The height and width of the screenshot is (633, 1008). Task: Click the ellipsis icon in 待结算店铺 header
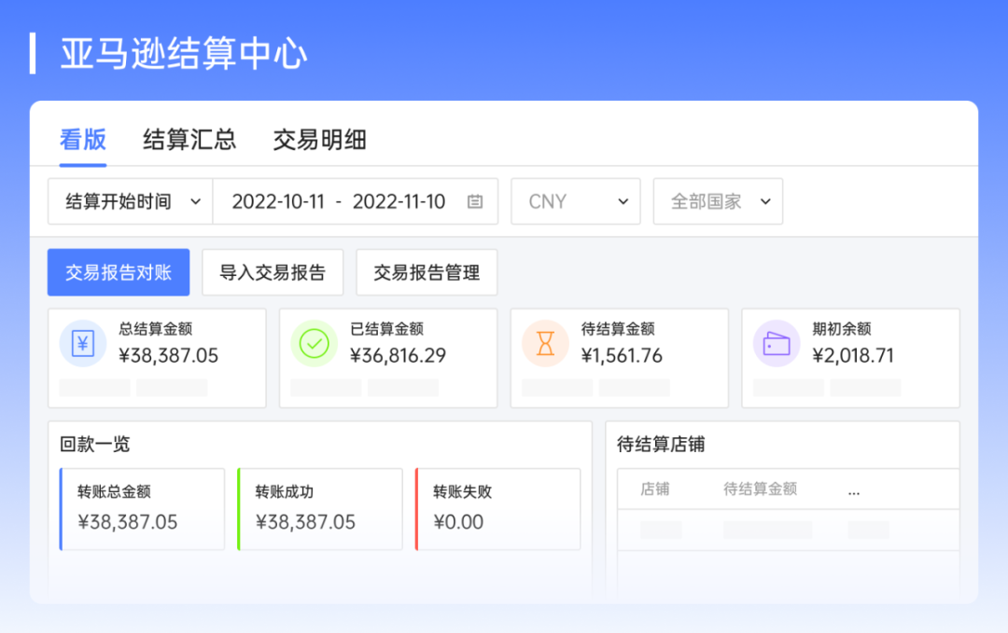853,489
